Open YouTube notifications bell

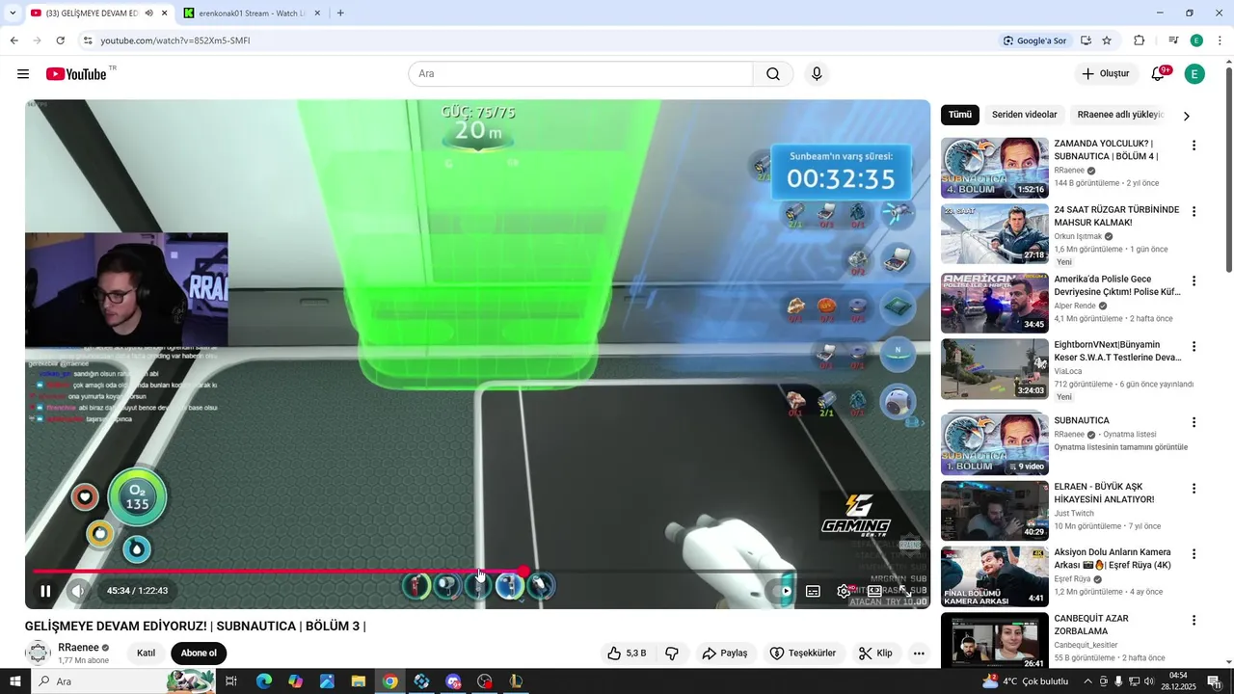(1159, 74)
